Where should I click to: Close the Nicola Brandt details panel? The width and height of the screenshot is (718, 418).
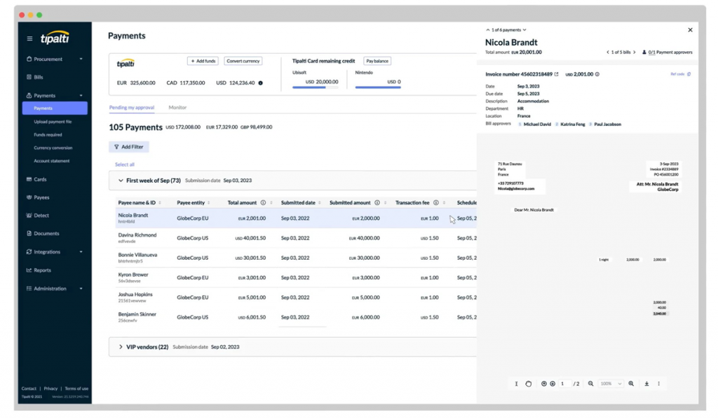click(690, 29)
